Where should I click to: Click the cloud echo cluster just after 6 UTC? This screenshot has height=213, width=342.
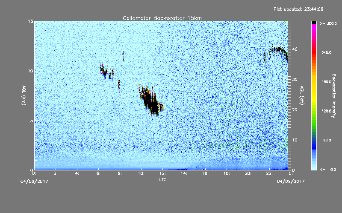(x=104, y=70)
